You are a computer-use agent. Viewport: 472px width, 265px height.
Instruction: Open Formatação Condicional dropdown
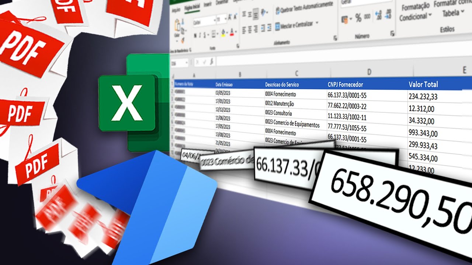pyautogui.click(x=415, y=12)
